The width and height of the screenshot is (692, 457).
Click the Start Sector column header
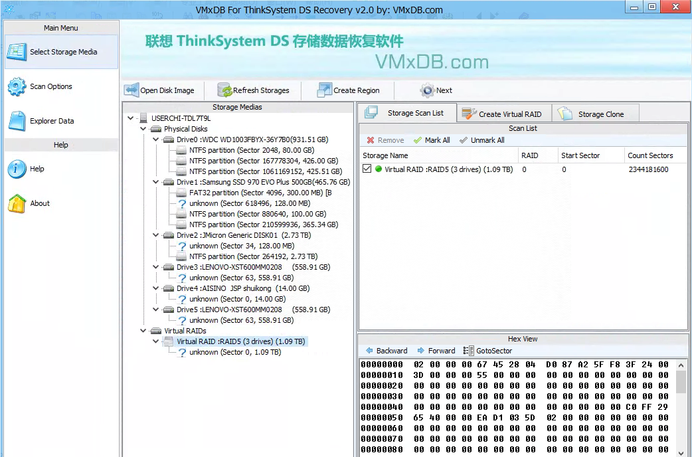[x=591, y=155]
